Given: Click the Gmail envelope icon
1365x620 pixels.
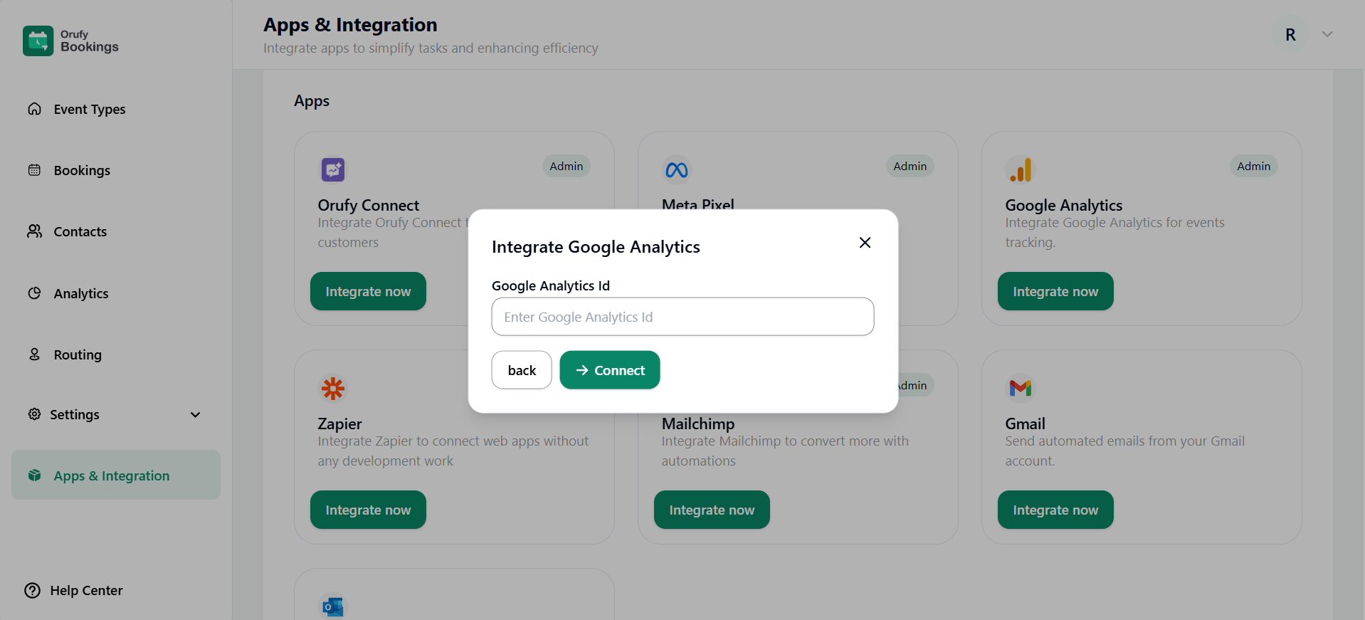Looking at the screenshot, I should click(x=1020, y=388).
